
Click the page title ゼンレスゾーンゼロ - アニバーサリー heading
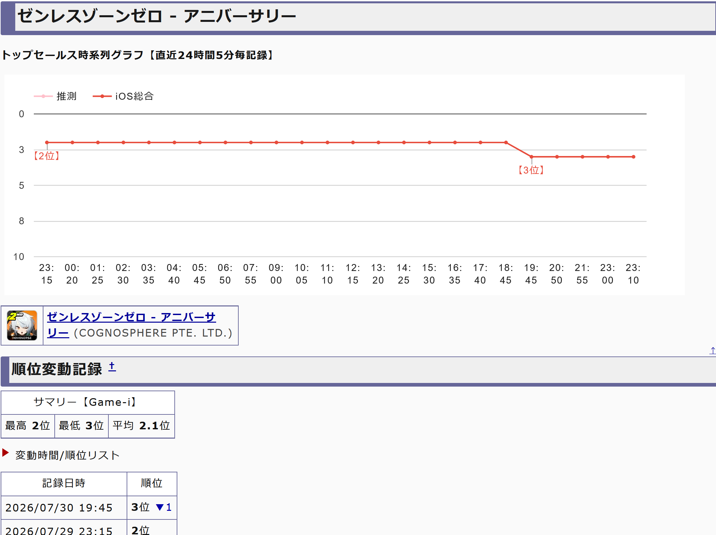[x=156, y=16]
